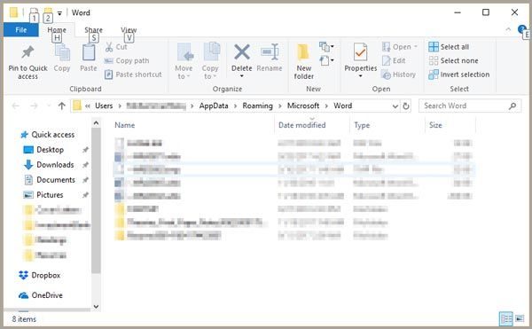Viewport: 532px width, 329px height.
Task: Click the Open command in ribbon
Action: tap(400, 47)
